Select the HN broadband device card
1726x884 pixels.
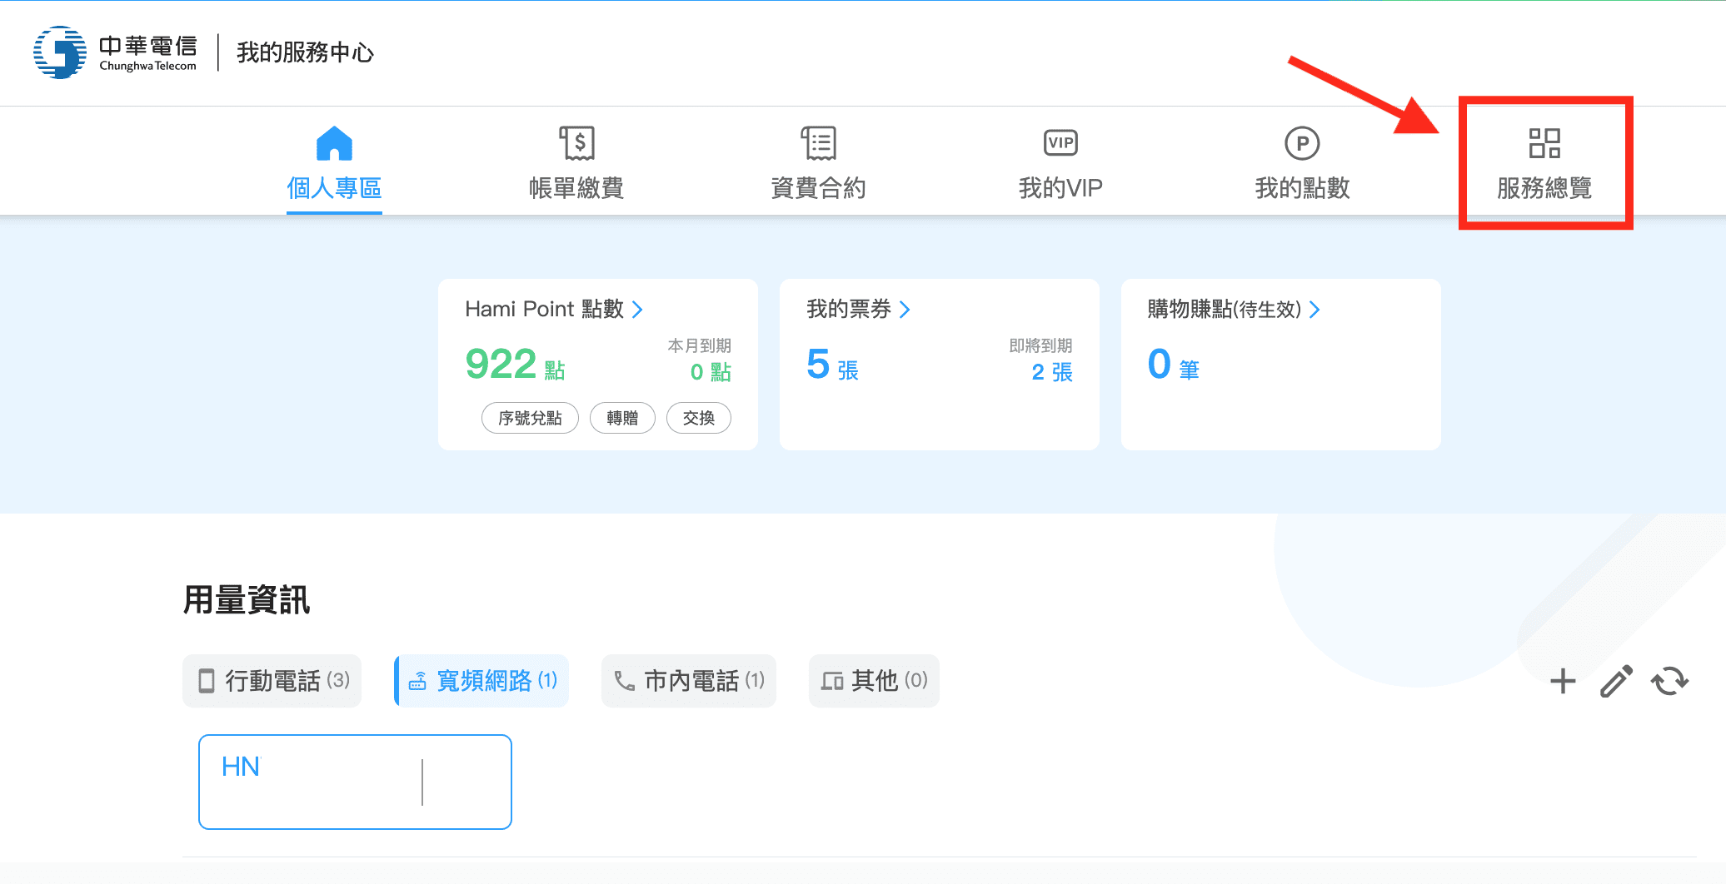355,782
